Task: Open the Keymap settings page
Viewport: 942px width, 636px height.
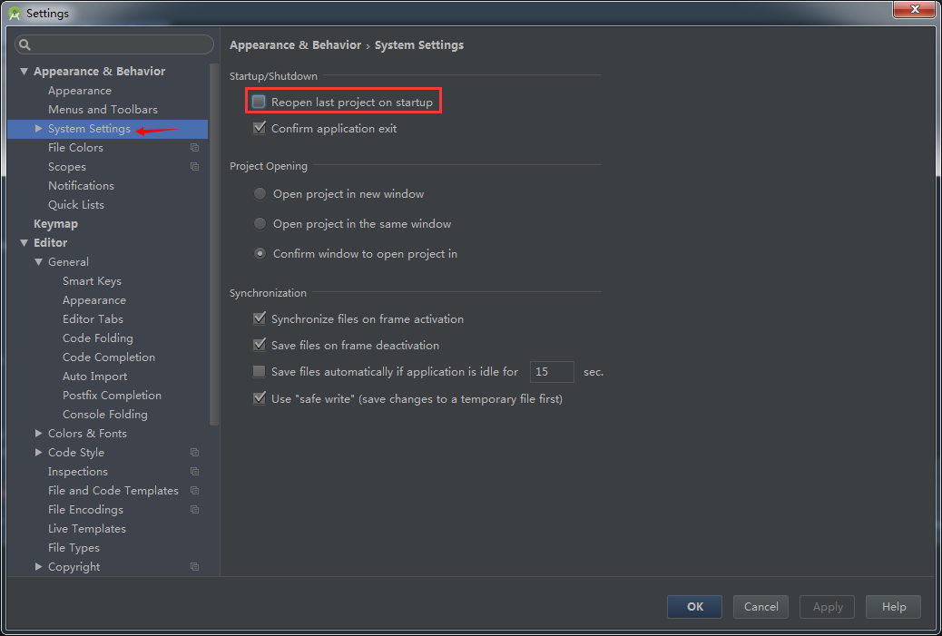Action: 56,223
